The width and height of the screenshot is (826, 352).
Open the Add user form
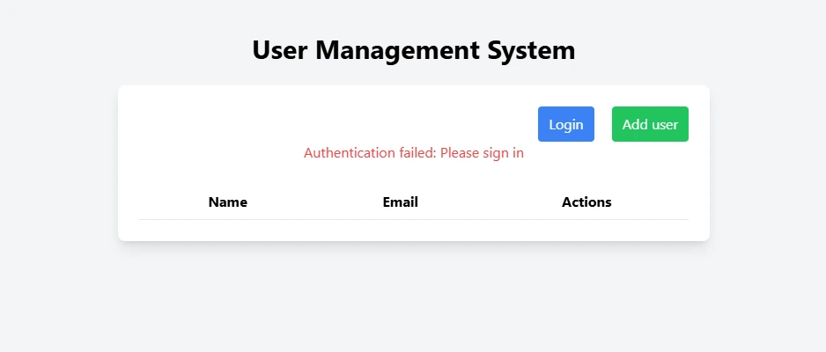click(x=650, y=124)
